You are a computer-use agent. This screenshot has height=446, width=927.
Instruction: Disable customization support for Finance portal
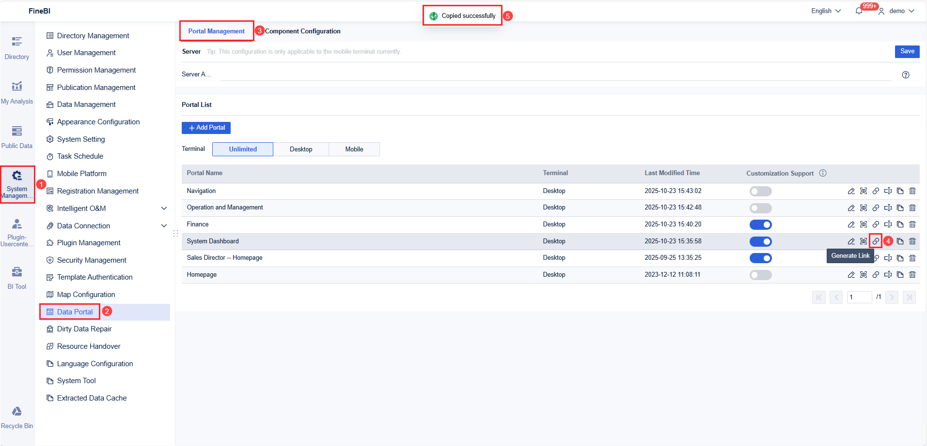[760, 224]
